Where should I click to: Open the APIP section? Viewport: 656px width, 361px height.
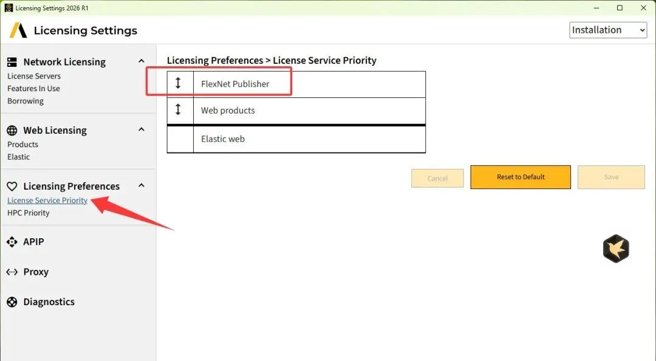(x=33, y=242)
